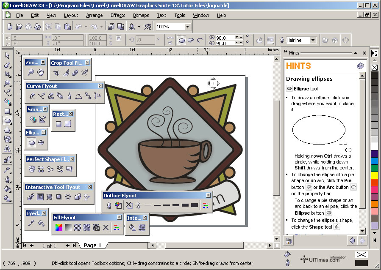Toggle the Pie shape button on the property bar

tap(191, 40)
